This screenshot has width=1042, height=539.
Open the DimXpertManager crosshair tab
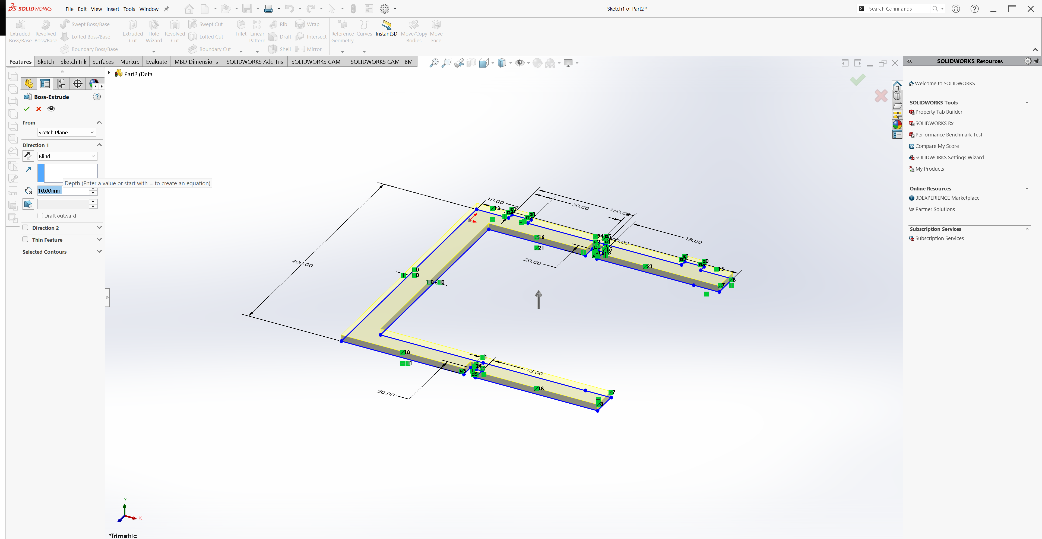(77, 84)
